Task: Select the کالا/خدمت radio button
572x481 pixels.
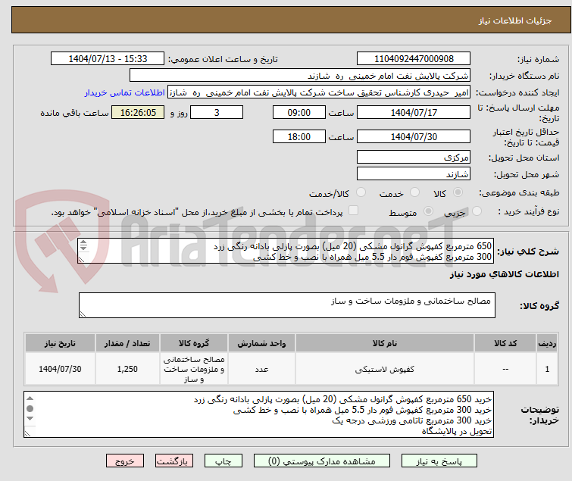Action: pos(361,192)
